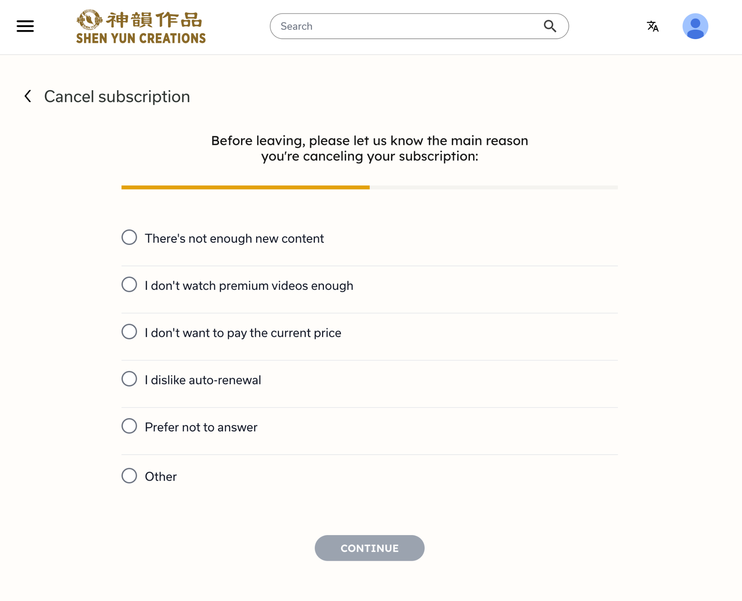Click the "Before leaving" question heading text

pyautogui.click(x=370, y=148)
